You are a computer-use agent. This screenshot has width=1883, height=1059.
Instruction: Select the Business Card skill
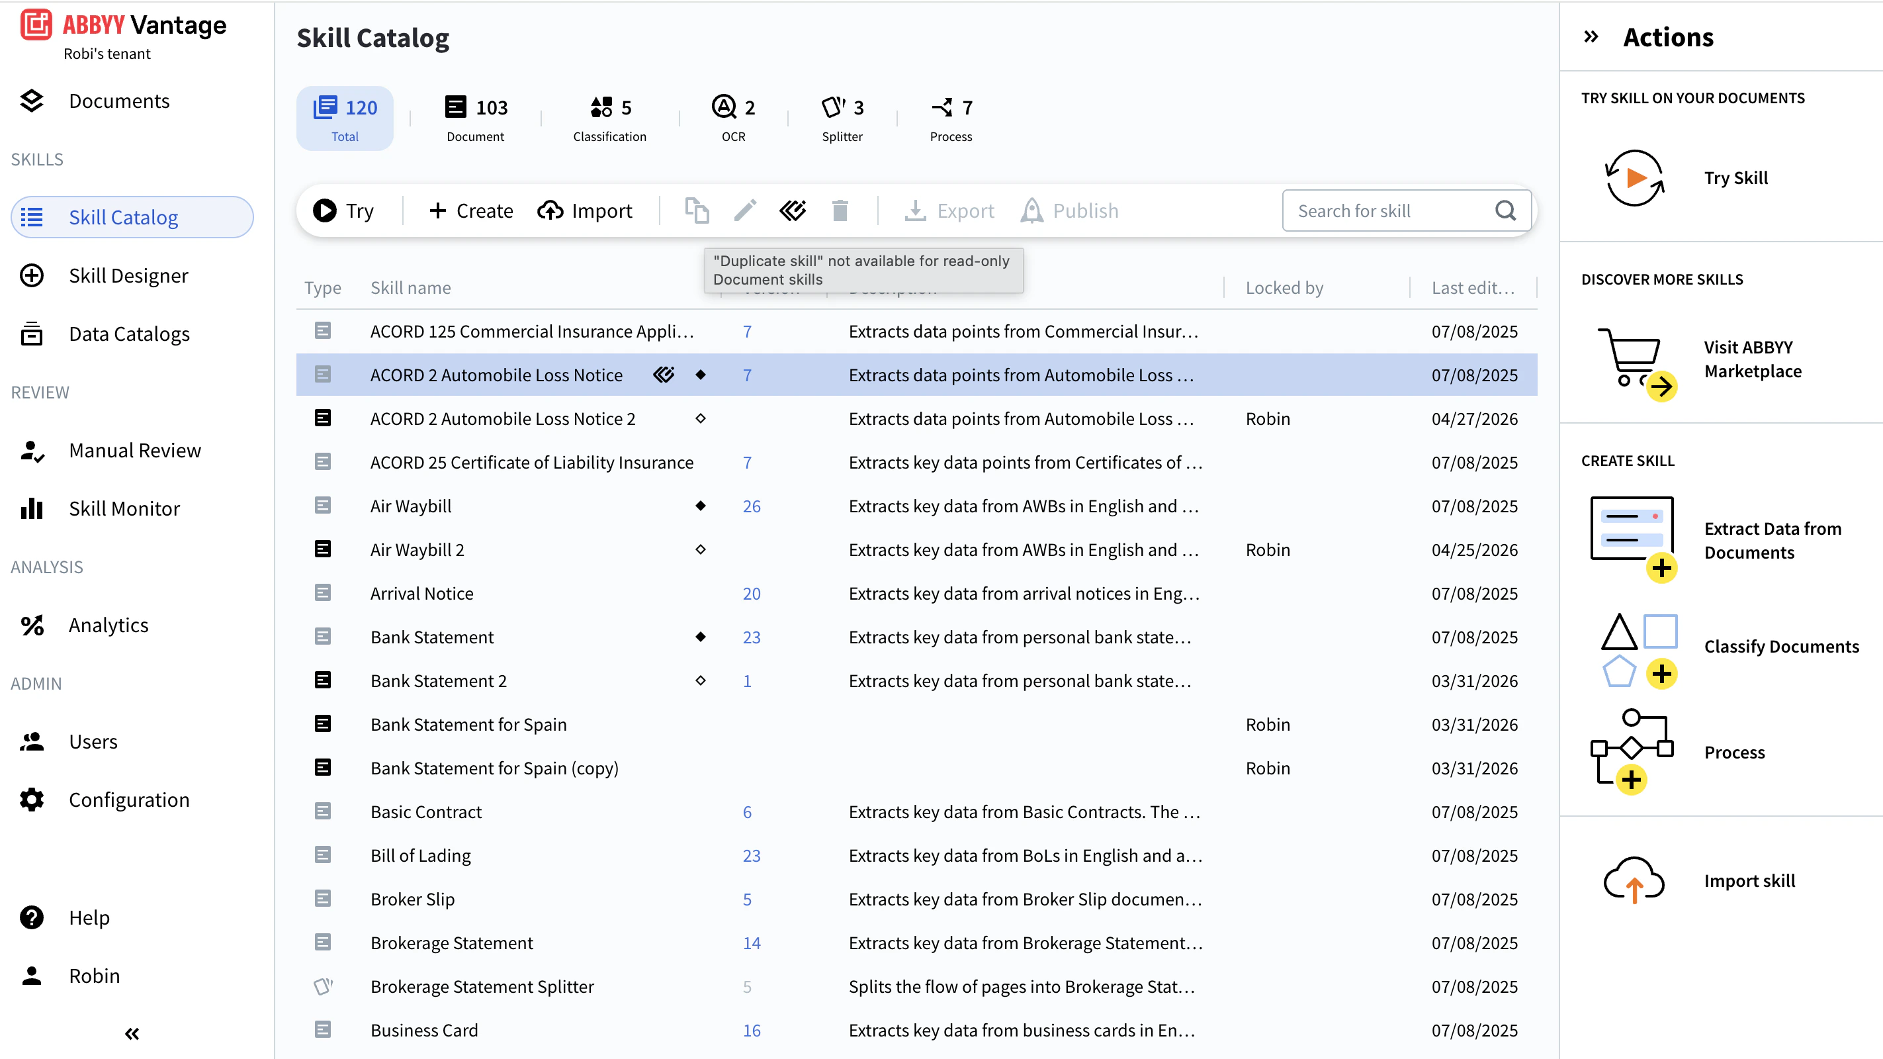916,1030
